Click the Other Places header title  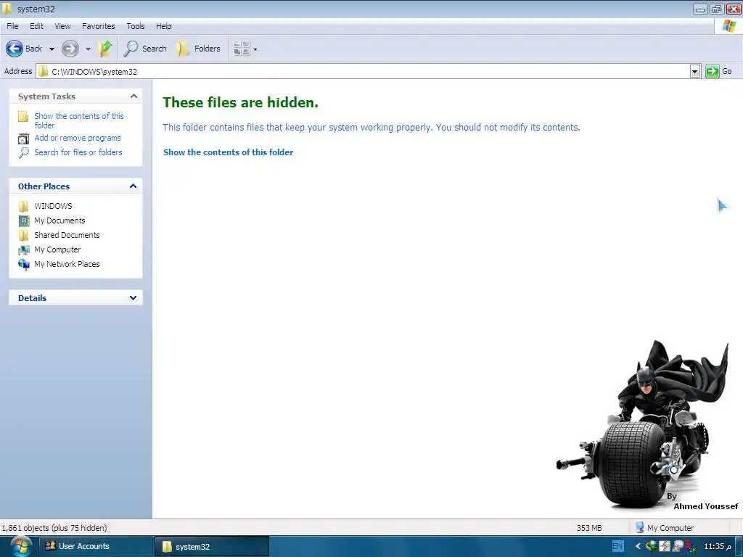click(44, 186)
